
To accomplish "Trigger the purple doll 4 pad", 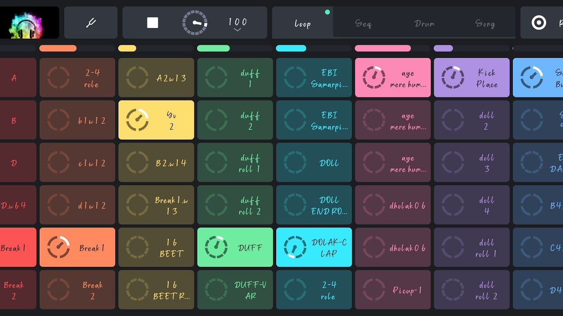I will tap(472, 205).
